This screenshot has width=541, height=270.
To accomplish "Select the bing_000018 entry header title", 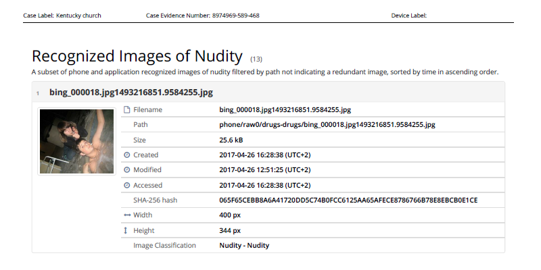I will 131,92.
